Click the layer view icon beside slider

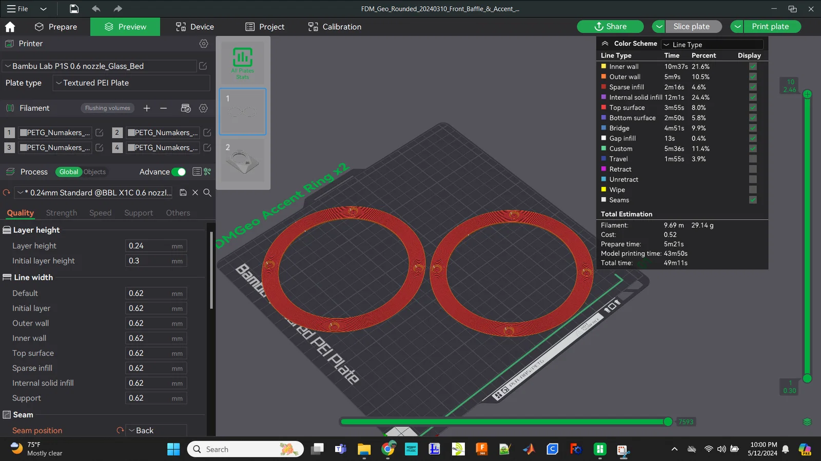point(807,422)
